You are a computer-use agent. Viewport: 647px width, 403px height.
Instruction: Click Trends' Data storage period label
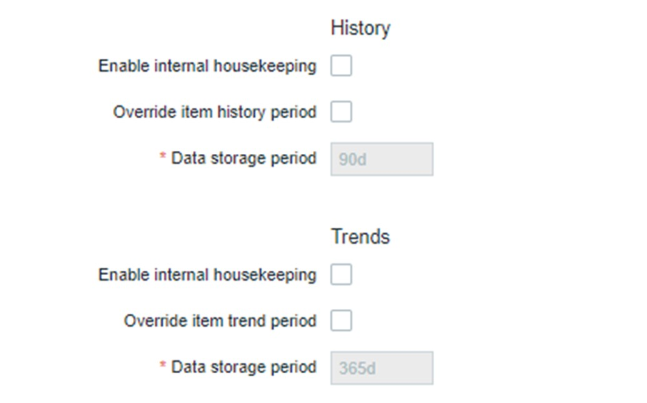click(x=244, y=367)
